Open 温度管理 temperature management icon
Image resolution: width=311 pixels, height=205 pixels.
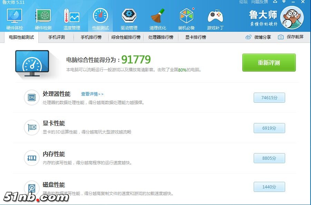click(x=72, y=16)
